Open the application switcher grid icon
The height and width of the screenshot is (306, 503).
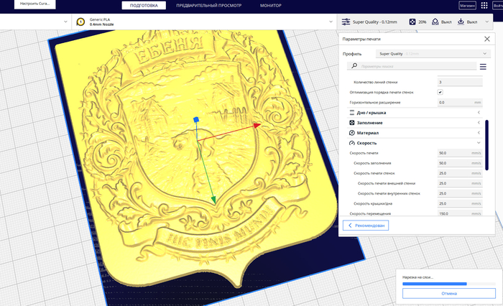[x=484, y=6]
